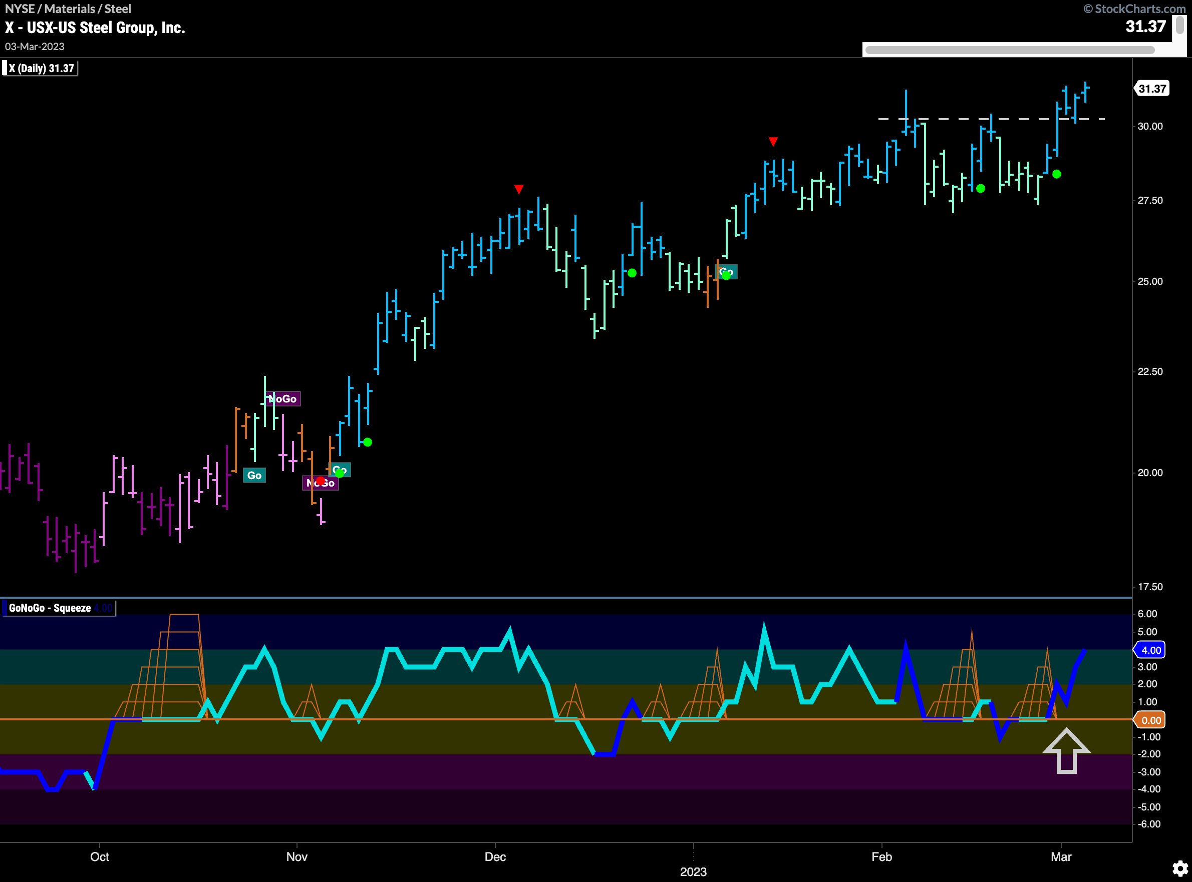
Task: Click the 'X - USX-US Steel Group, Inc.' title
Action: [95, 28]
